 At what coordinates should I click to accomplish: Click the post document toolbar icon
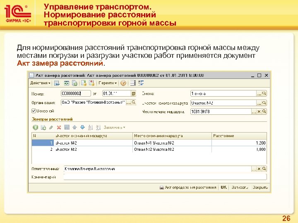click(84, 83)
